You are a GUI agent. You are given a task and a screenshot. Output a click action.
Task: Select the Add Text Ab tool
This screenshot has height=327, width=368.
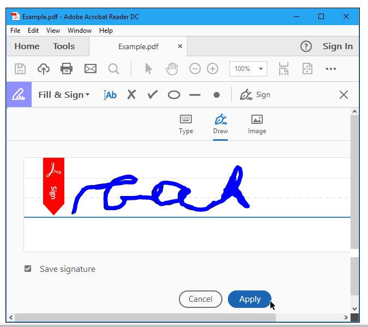coord(110,95)
